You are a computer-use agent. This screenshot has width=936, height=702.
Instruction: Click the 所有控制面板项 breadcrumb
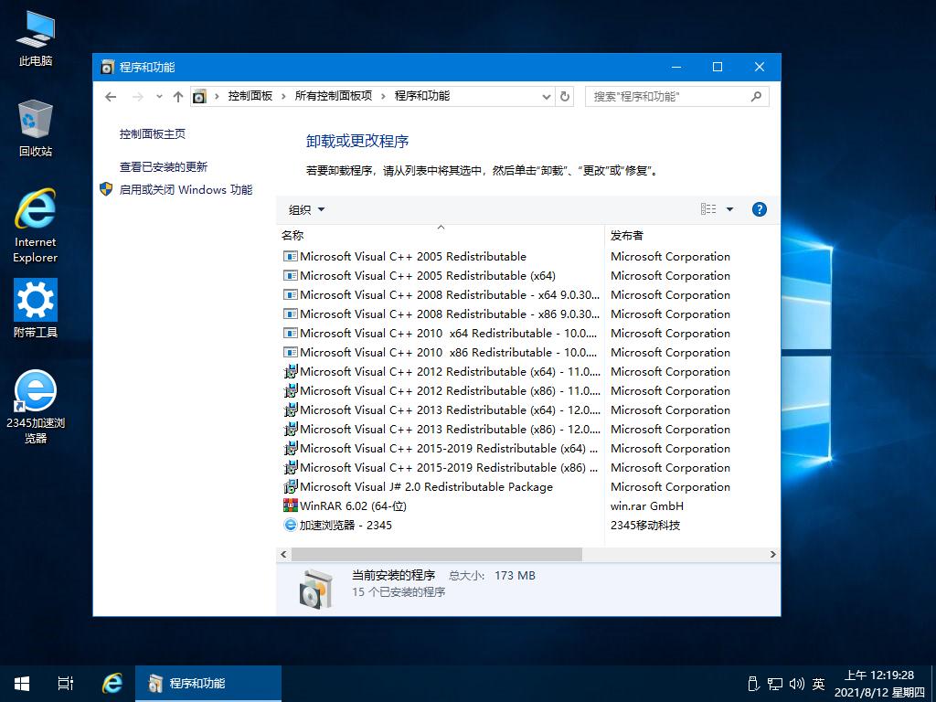coord(333,96)
